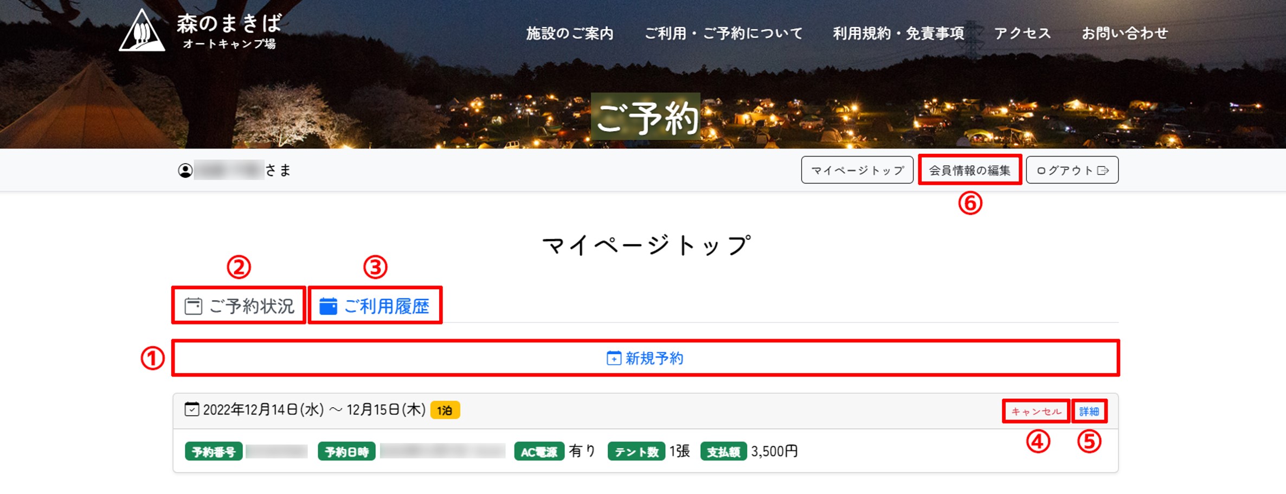1286x494 pixels.
Task: Go to 利用規約・免責事項 page
Action: point(898,34)
